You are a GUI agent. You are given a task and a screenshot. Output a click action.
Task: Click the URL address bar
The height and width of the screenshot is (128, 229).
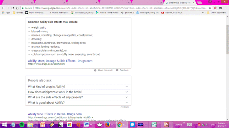click(x=121, y=8)
